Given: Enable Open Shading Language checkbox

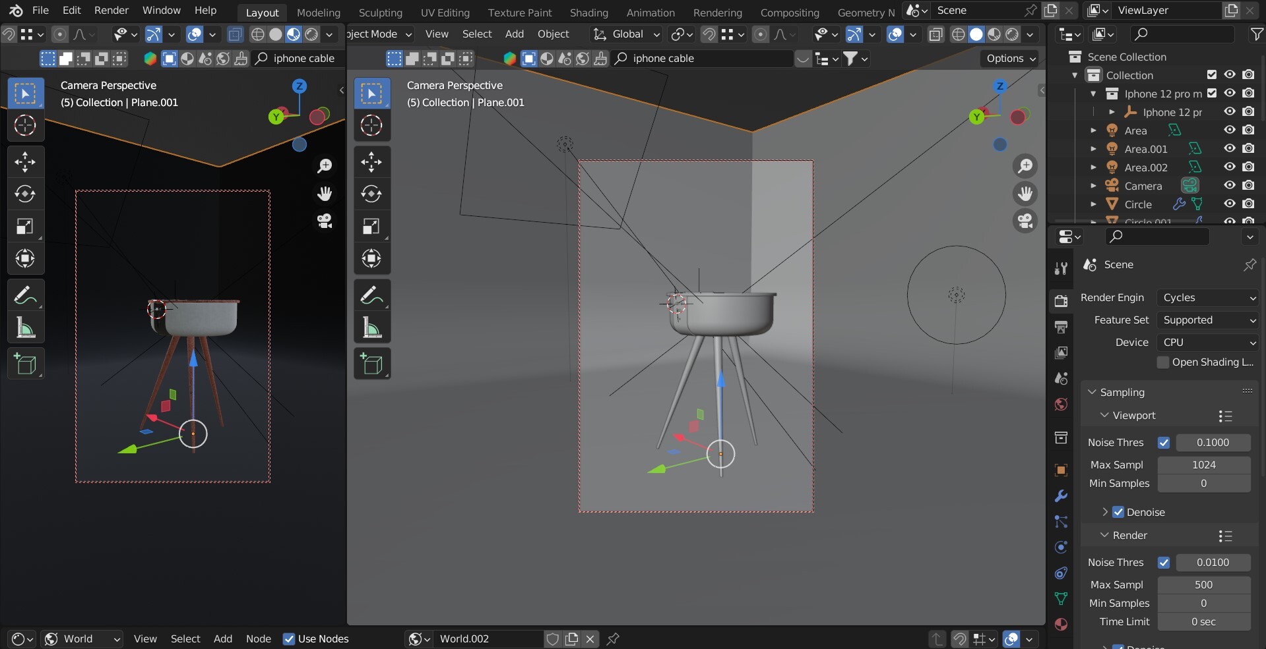Looking at the screenshot, I should [x=1163, y=362].
